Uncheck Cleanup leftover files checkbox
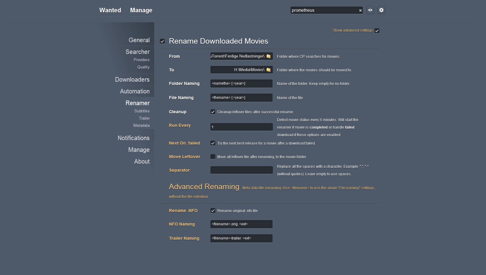This screenshot has width=486, height=275. point(213,112)
